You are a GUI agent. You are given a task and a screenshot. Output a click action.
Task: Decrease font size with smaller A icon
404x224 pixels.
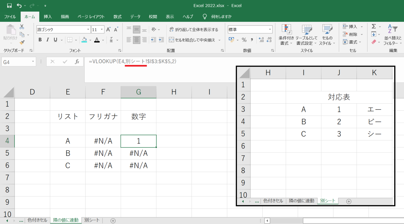click(x=116, y=29)
